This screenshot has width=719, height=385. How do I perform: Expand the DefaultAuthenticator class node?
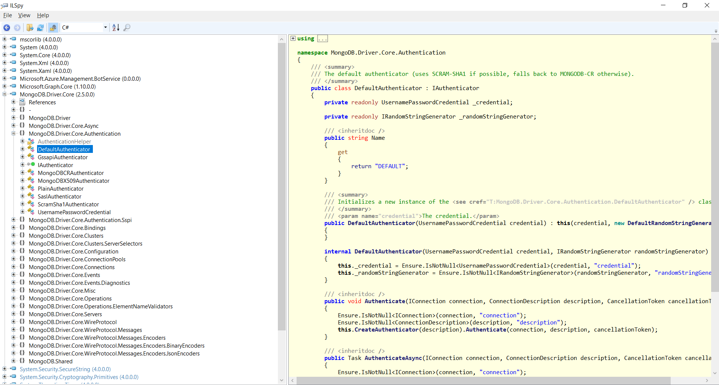click(x=22, y=149)
